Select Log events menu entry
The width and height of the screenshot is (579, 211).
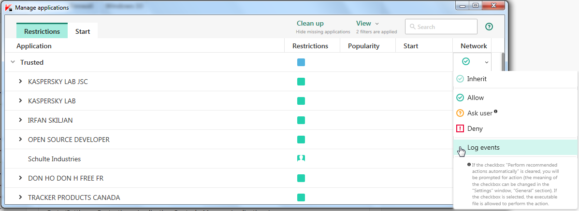tap(483, 147)
